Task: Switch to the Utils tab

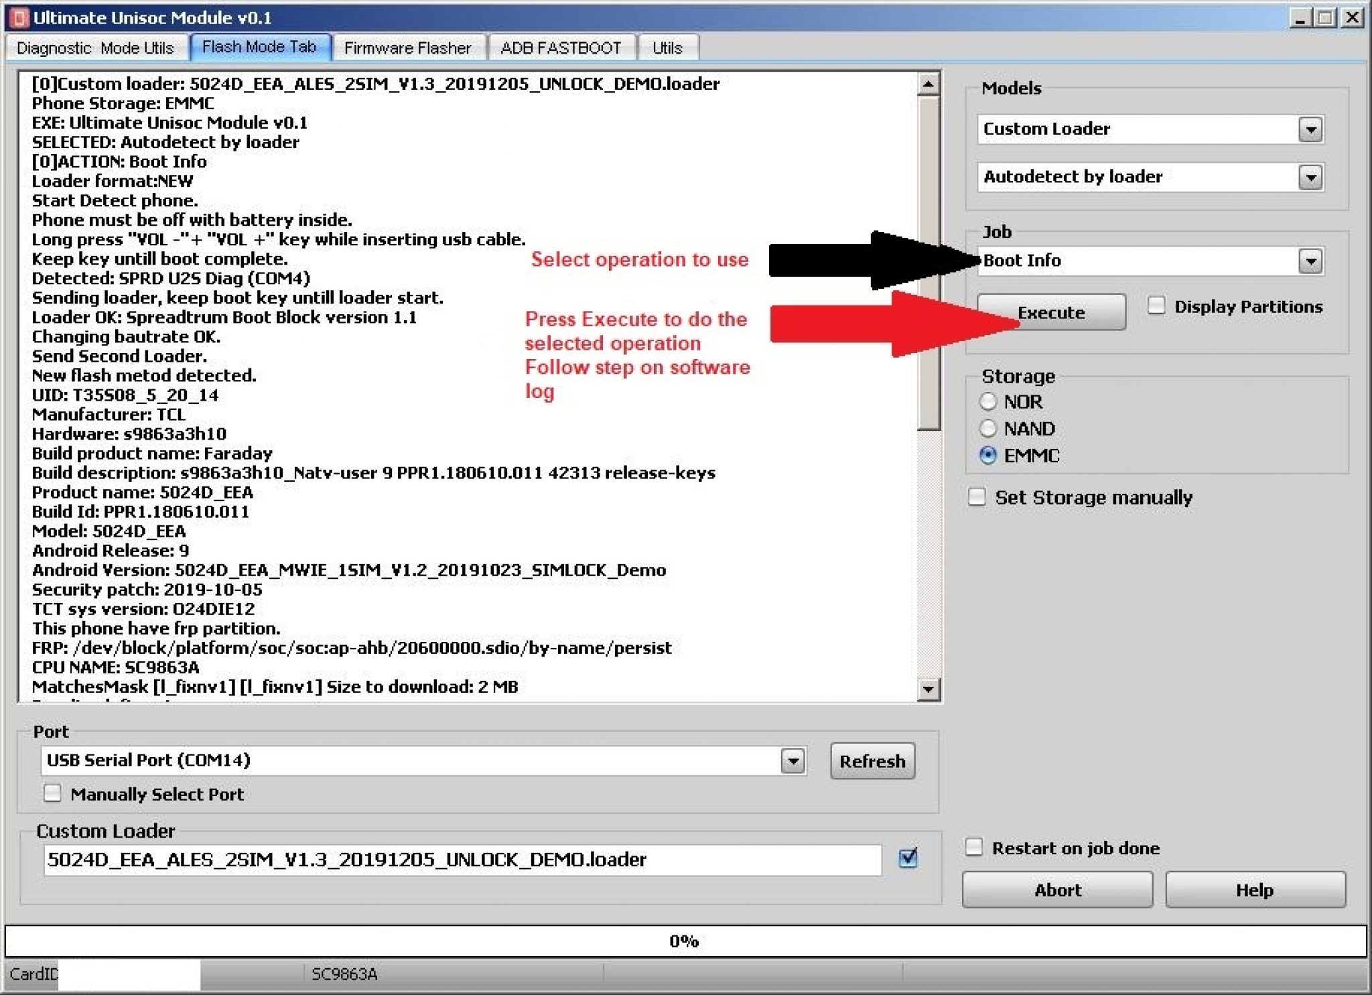Action: [x=667, y=47]
